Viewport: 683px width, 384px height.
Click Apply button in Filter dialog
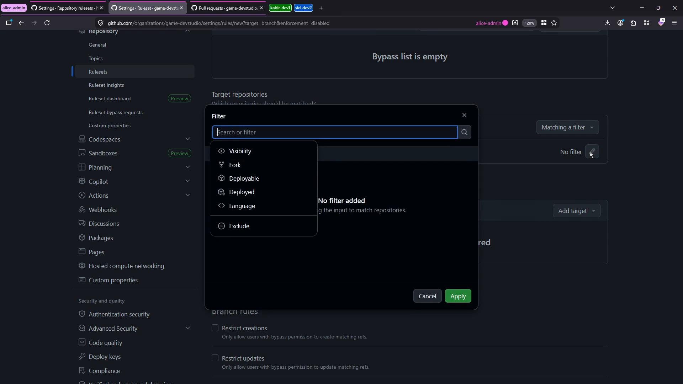pos(458,296)
